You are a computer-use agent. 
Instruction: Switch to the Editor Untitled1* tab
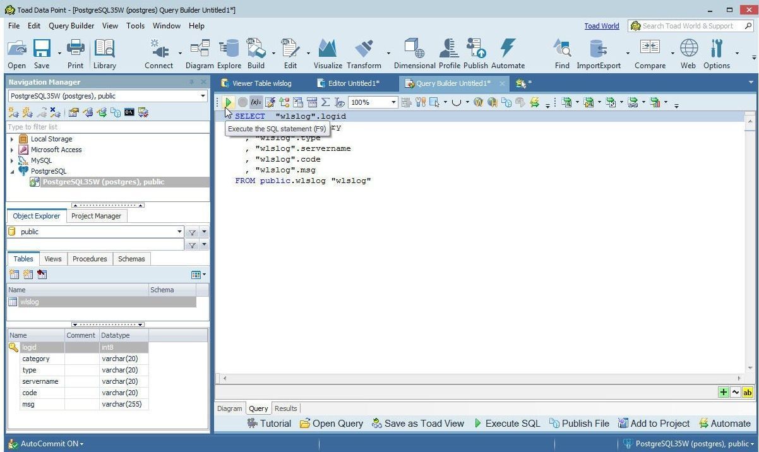(x=348, y=83)
